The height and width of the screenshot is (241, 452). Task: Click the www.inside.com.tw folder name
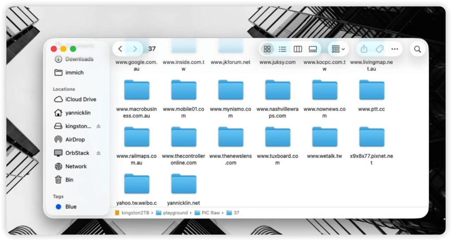[x=184, y=65]
